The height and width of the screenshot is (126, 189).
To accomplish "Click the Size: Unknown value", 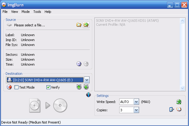I will 28,59.
